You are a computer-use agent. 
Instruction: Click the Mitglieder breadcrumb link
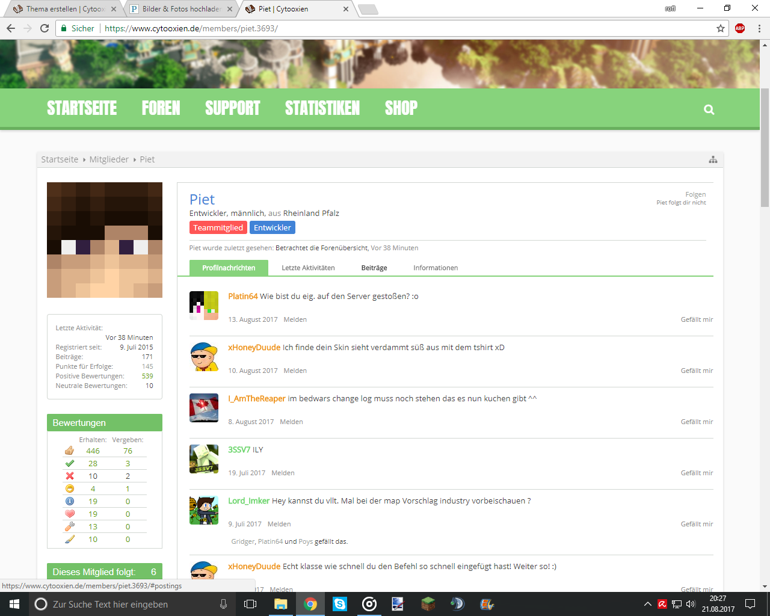(109, 159)
